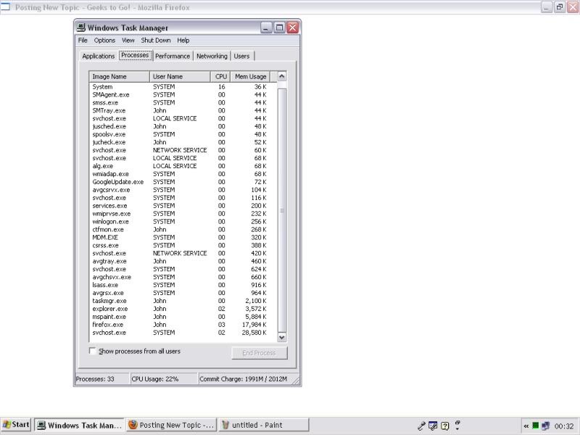Image resolution: width=580 pixels, height=435 pixels.
Task: Select the avgcsrvx.exe process
Action: click(183, 190)
